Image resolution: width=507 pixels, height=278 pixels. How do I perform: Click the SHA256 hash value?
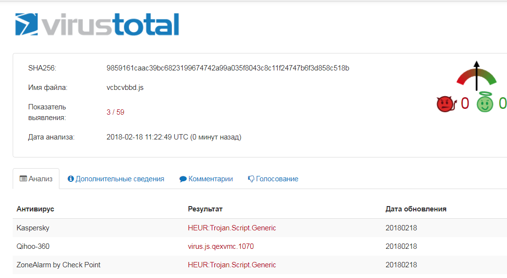[x=227, y=68]
